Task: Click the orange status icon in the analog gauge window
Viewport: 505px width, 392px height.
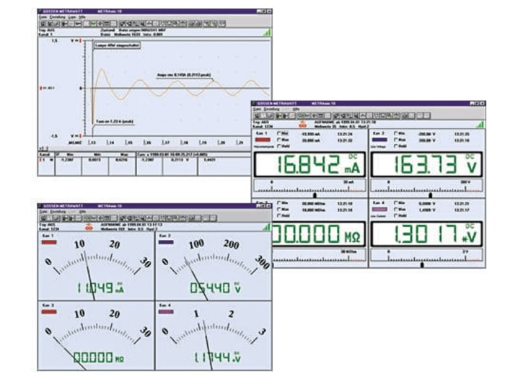Action: 88,227
